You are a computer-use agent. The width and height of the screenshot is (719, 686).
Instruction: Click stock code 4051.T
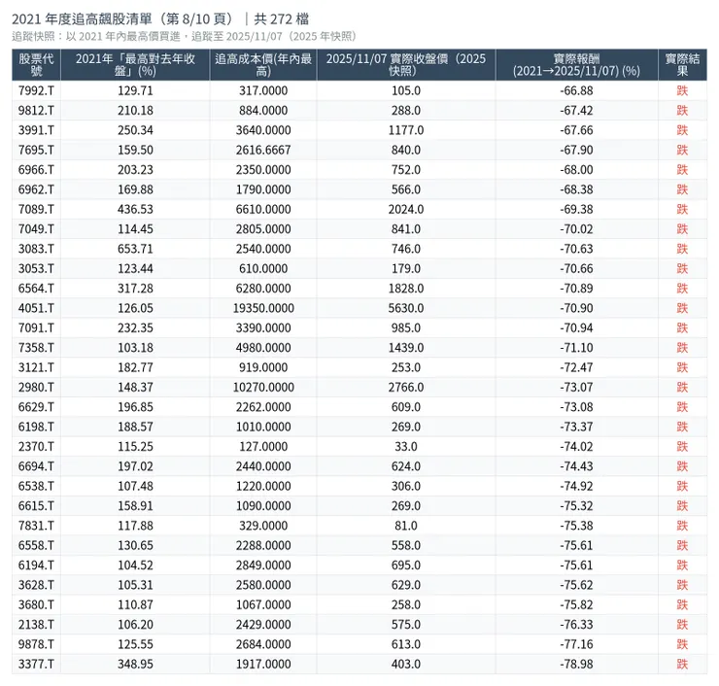(x=36, y=308)
